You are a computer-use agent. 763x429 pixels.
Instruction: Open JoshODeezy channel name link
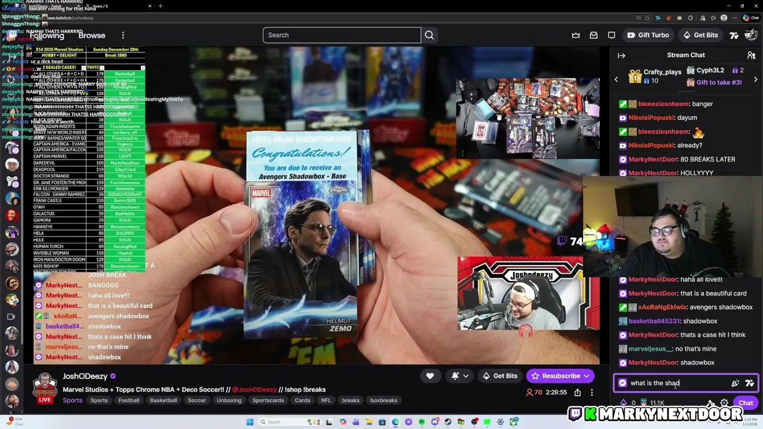tap(85, 376)
